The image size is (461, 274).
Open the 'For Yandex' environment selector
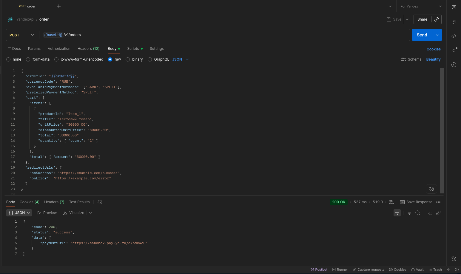pyautogui.click(x=421, y=6)
